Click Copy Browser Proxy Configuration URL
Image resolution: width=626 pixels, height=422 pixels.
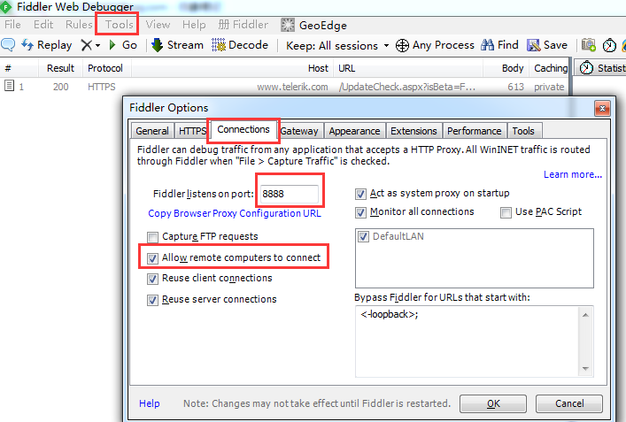coord(235,213)
